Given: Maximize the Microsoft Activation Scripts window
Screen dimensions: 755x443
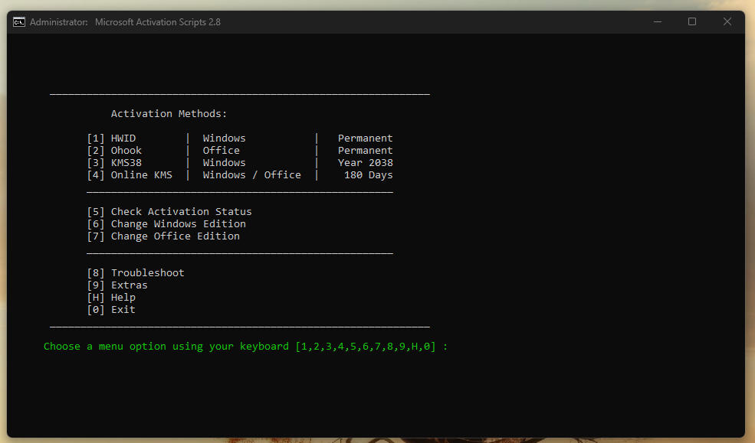Looking at the screenshot, I should coord(692,21).
